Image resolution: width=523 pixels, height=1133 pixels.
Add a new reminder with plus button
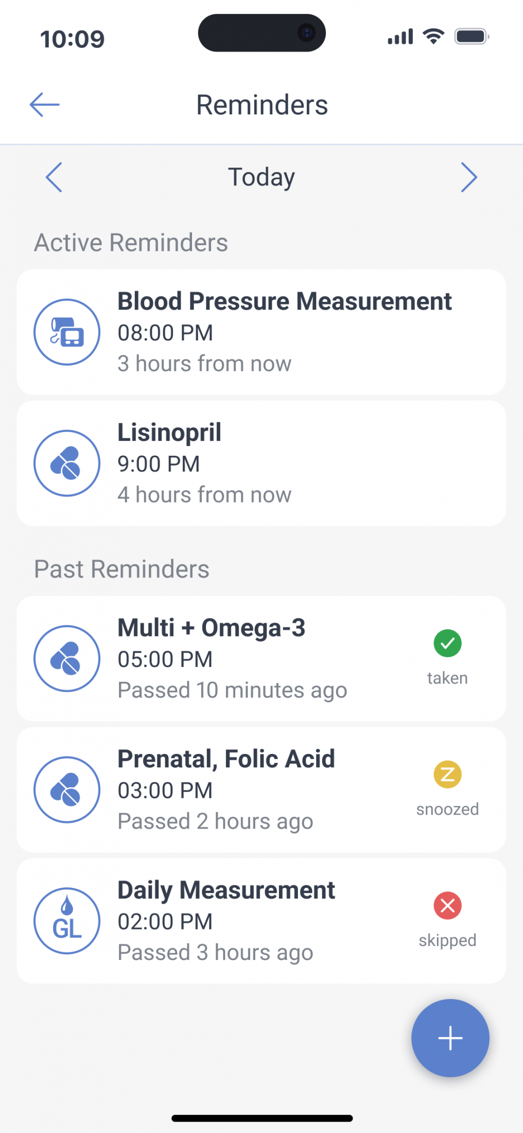coord(450,1038)
